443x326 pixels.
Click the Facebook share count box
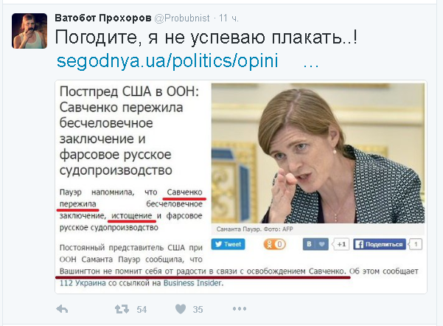point(416,244)
